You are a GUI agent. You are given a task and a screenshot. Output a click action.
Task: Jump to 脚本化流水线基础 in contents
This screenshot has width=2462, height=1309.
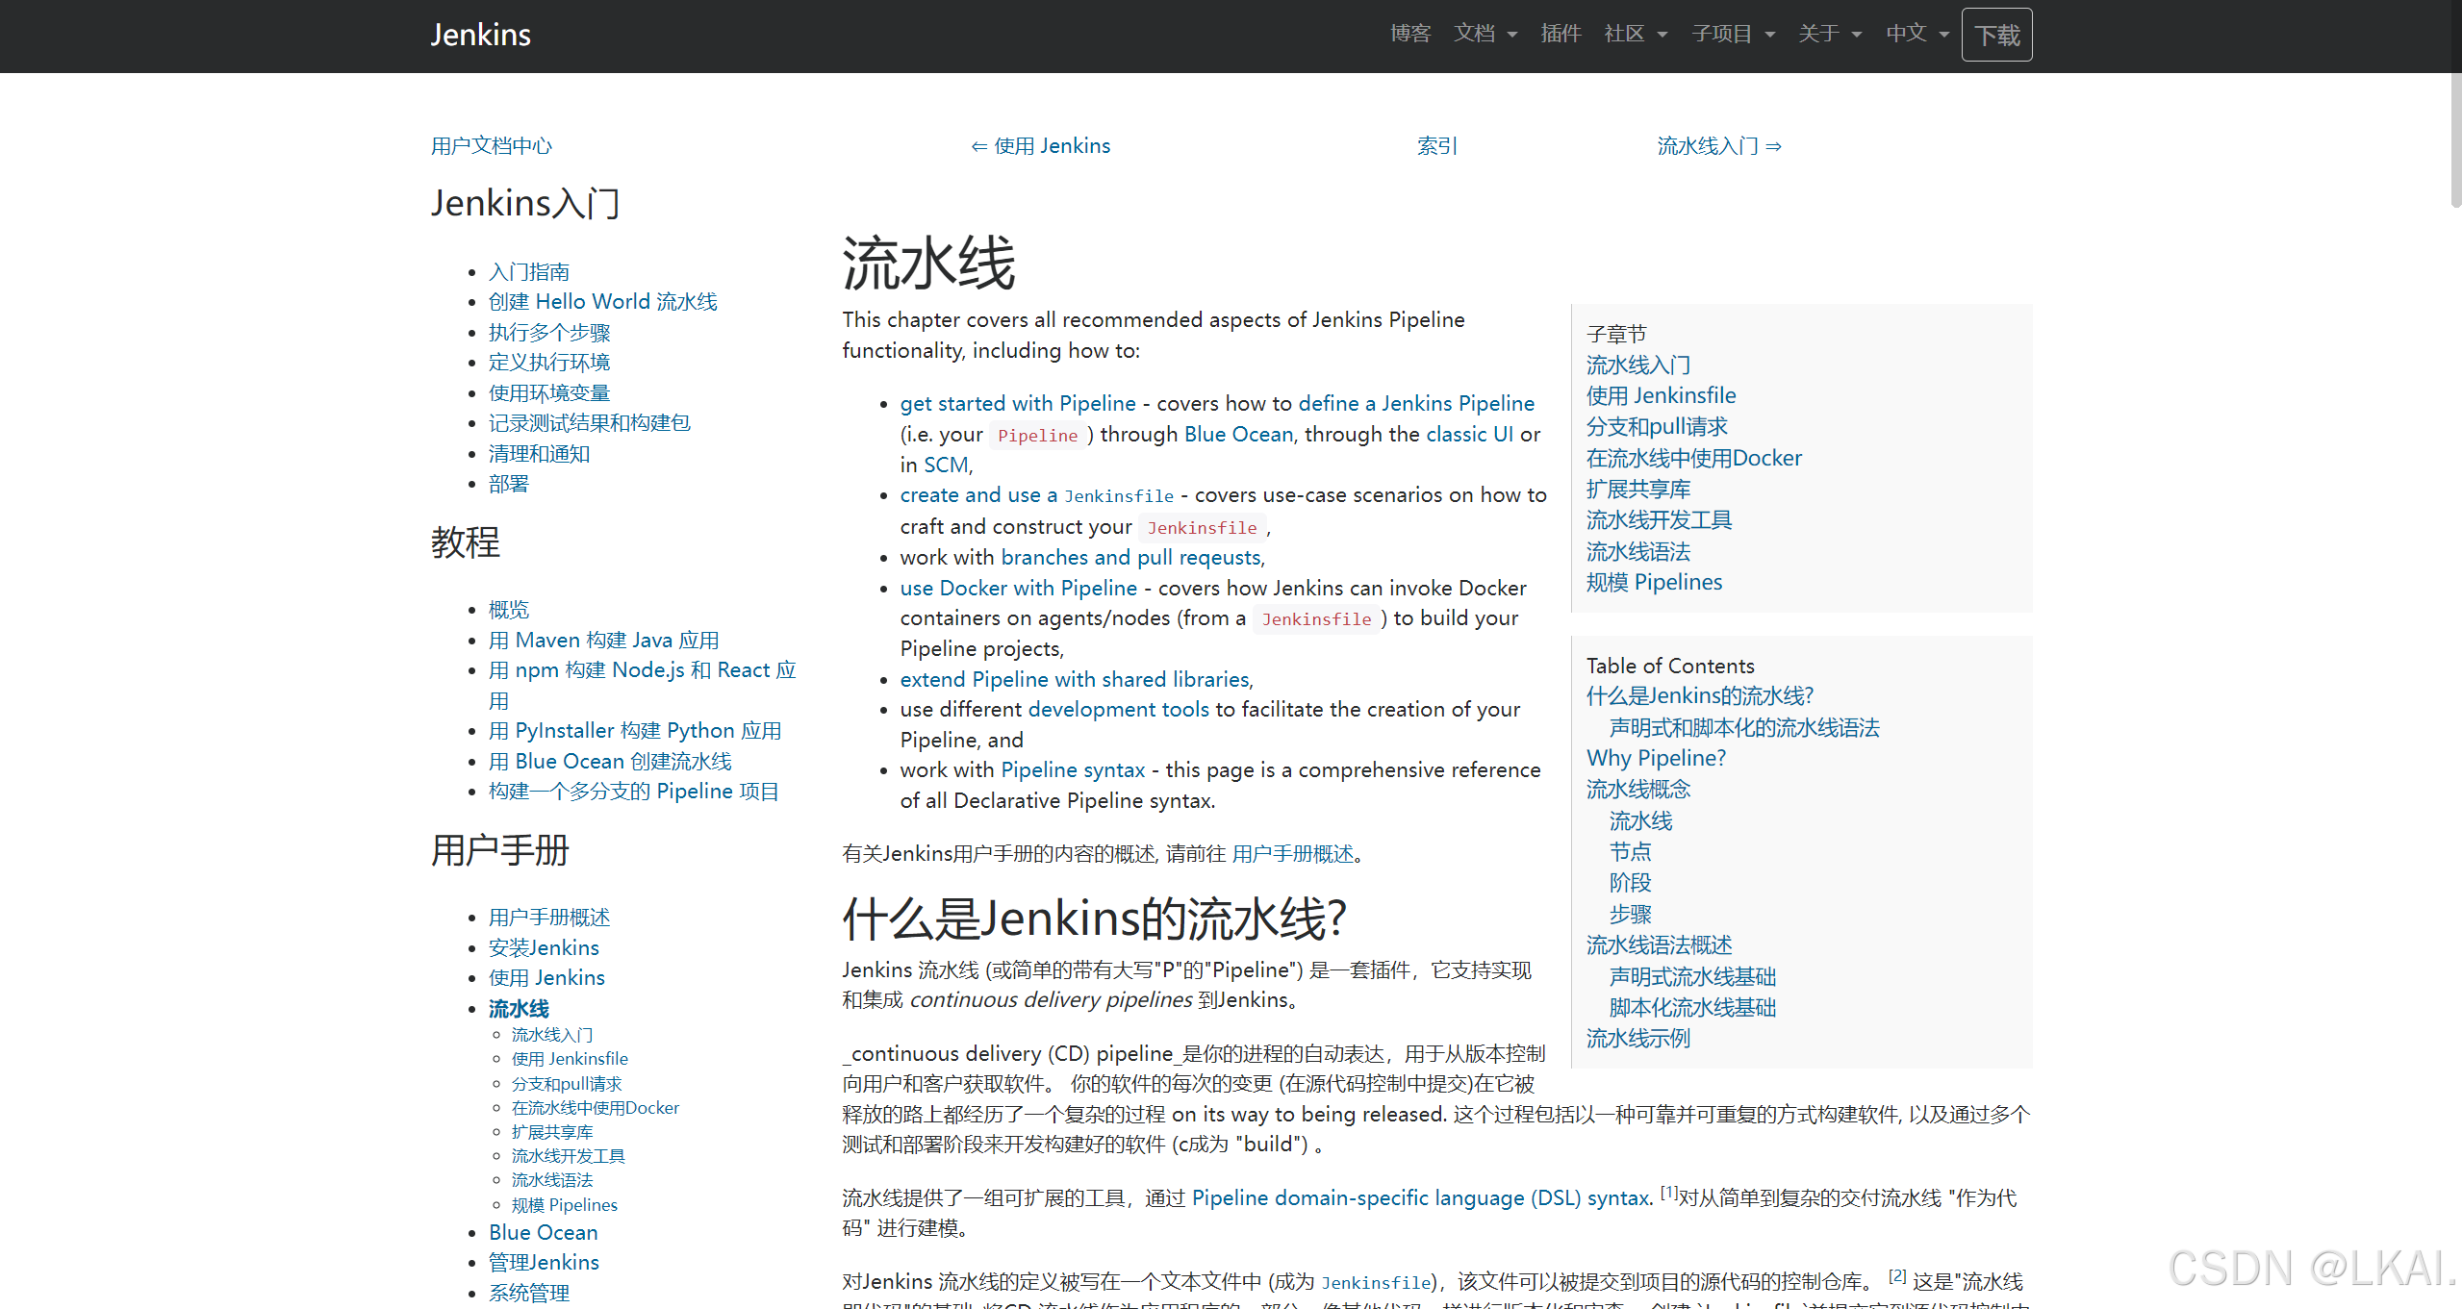coord(1692,1008)
